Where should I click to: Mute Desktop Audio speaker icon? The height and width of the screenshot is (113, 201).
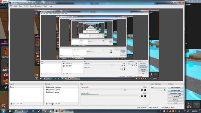point(142,90)
